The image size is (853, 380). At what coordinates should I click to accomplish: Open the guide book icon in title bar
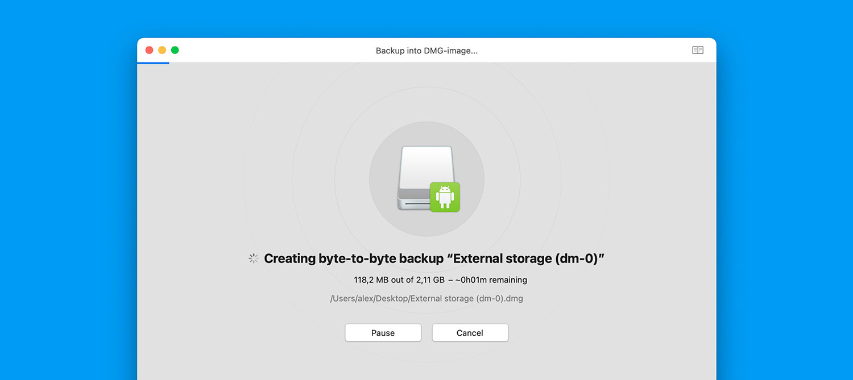coord(698,50)
